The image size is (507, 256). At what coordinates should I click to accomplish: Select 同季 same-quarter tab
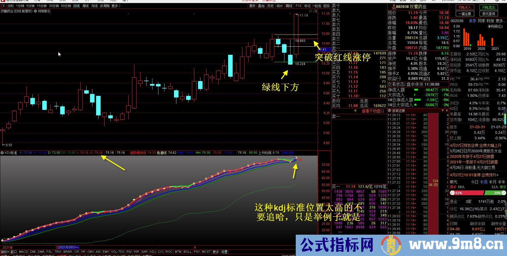click(481, 21)
